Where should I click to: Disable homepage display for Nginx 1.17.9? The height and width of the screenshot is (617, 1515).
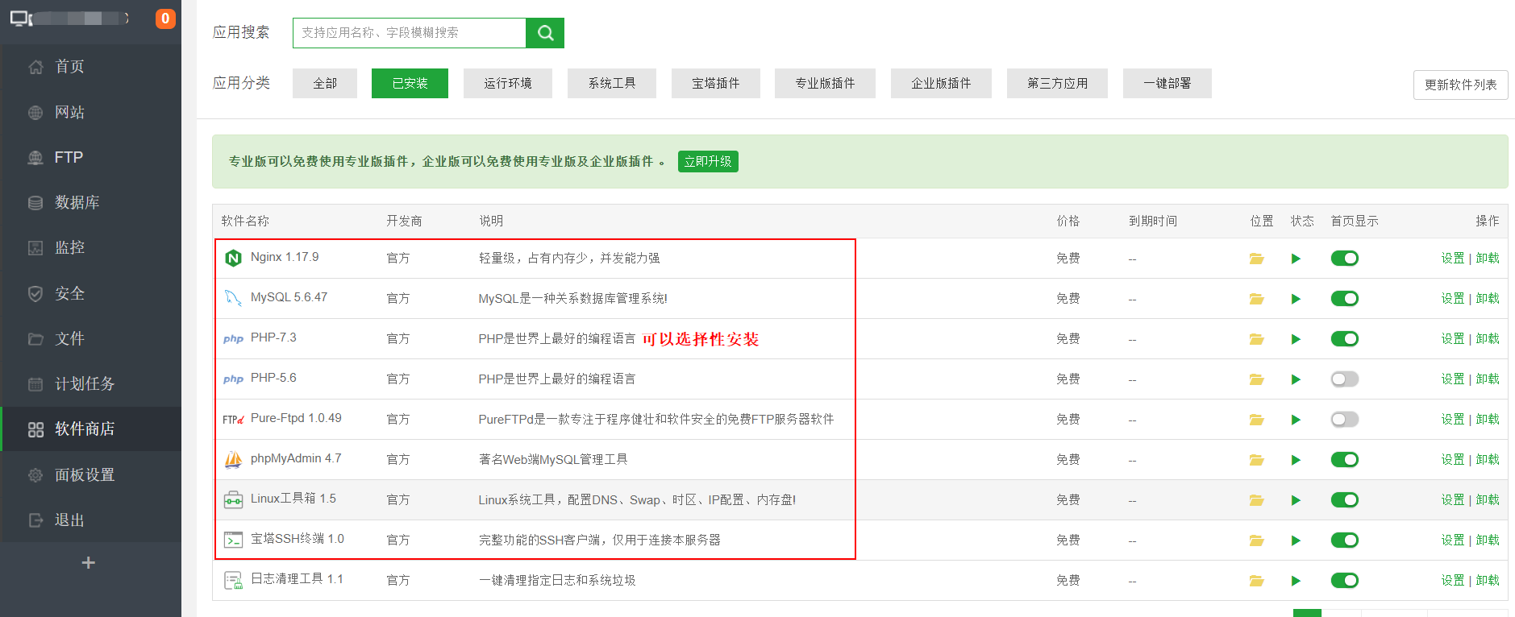point(1345,259)
